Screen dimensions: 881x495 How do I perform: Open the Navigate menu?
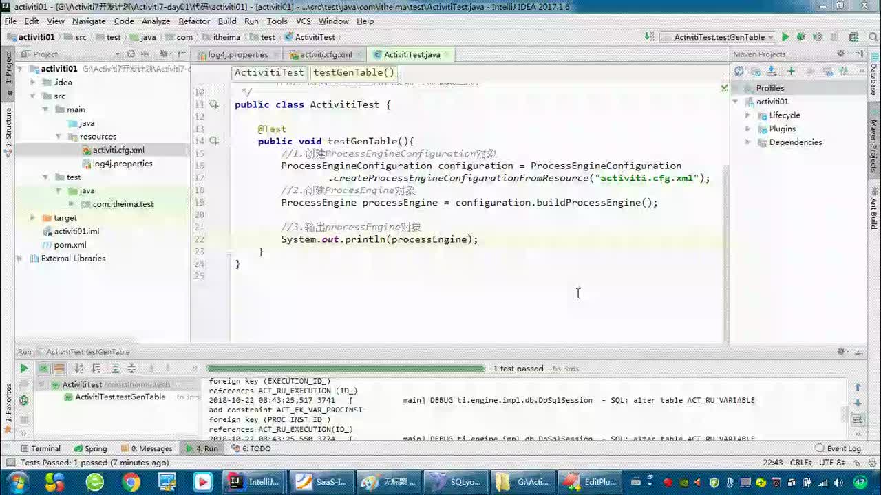pos(89,21)
